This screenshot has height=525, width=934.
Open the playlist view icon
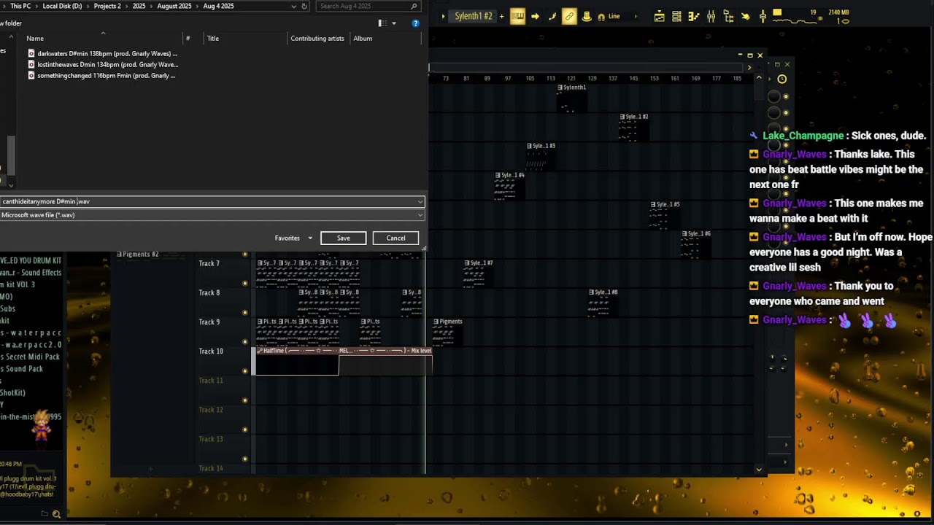pos(659,16)
